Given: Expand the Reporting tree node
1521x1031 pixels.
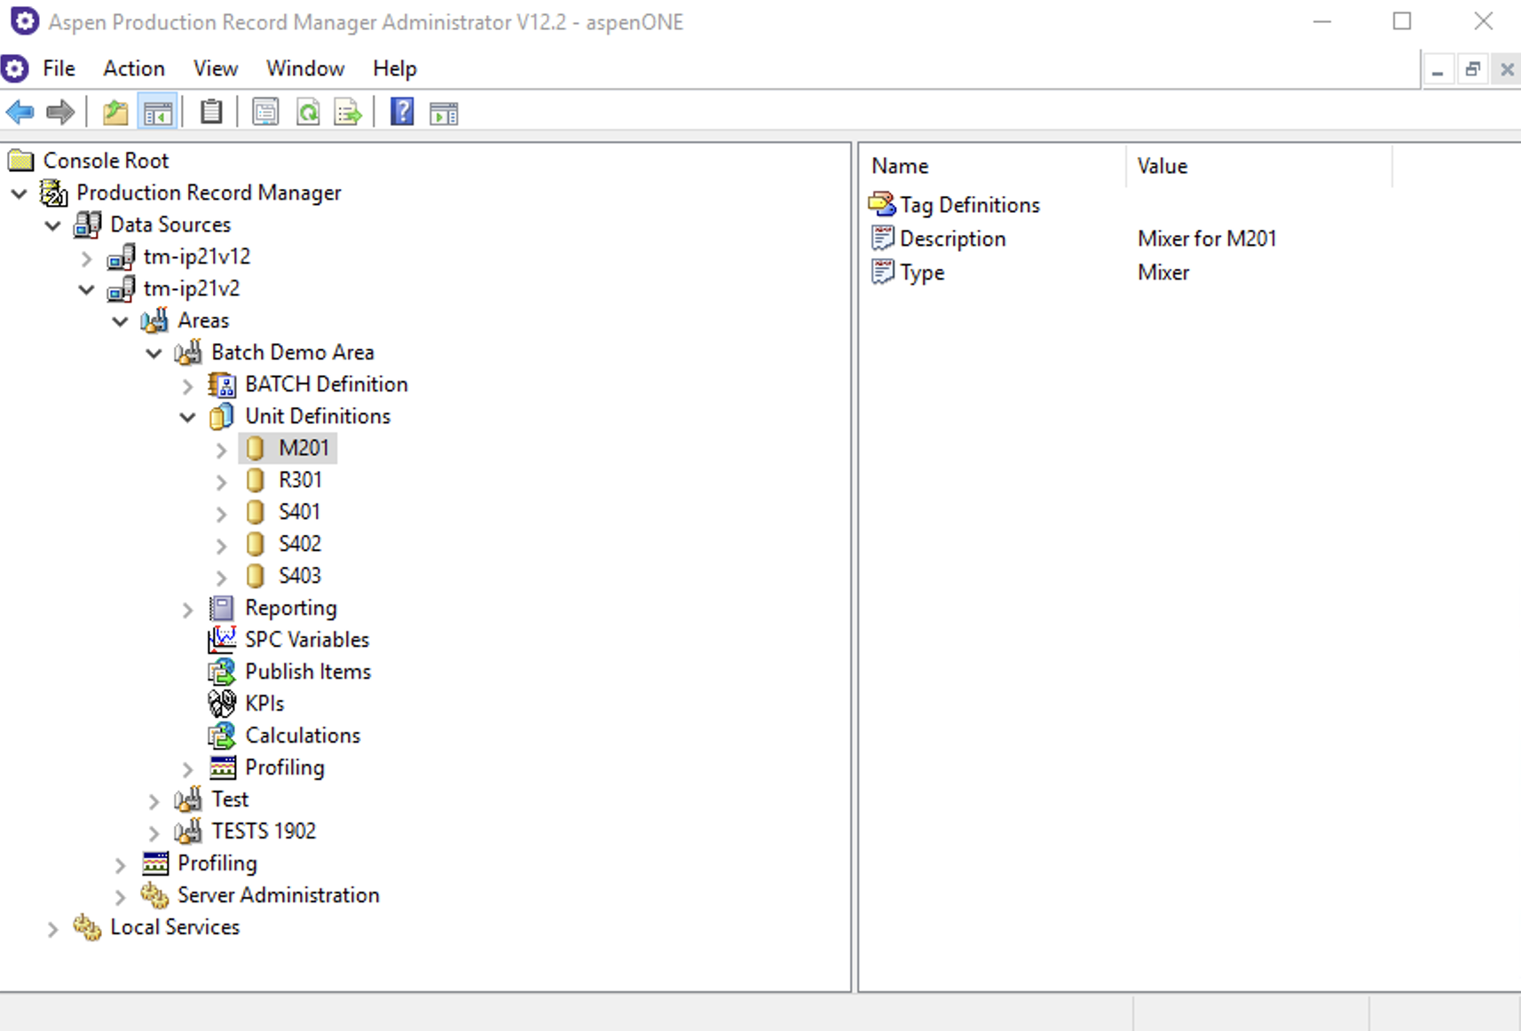Looking at the screenshot, I should tap(187, 610).
